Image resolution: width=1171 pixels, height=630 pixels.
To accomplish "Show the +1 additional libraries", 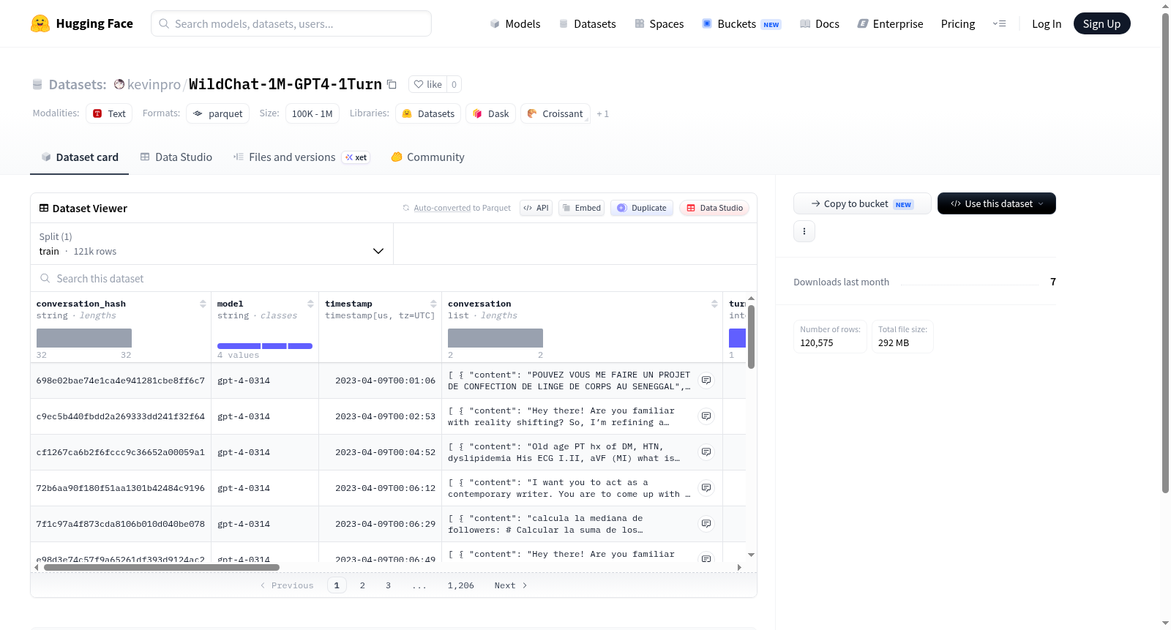I will [x=602, y=113].
